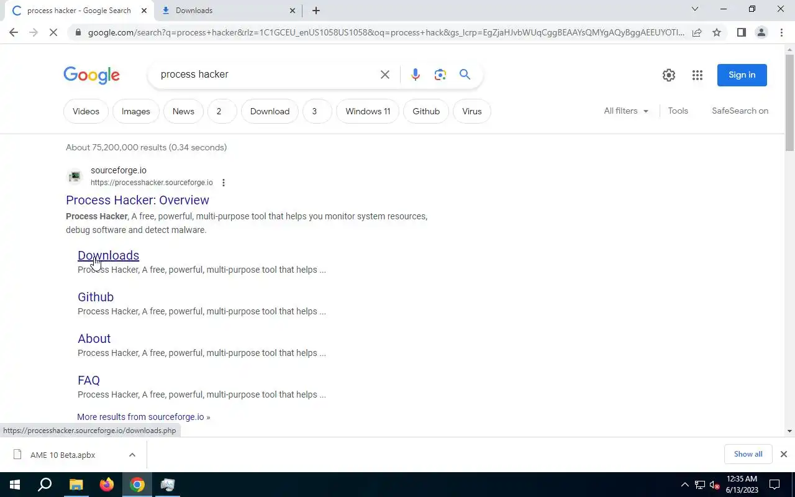The image size is (795, 497).
Task: Select the Virus filter chip
Action: (472, 111)
